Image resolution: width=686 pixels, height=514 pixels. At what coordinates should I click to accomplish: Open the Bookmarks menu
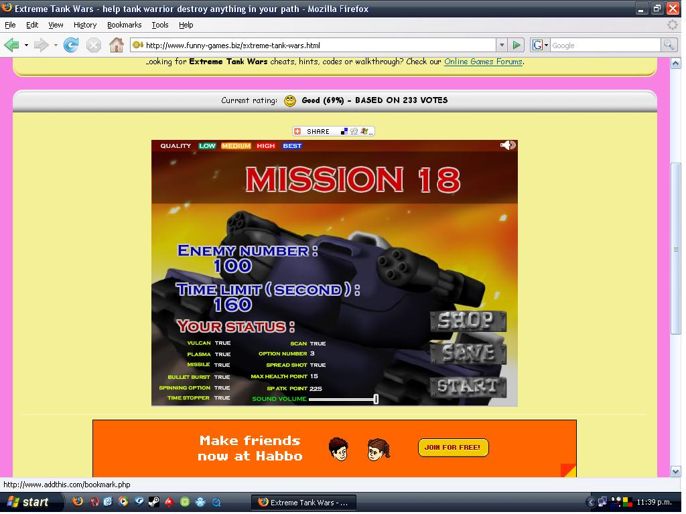click(124, 25)
